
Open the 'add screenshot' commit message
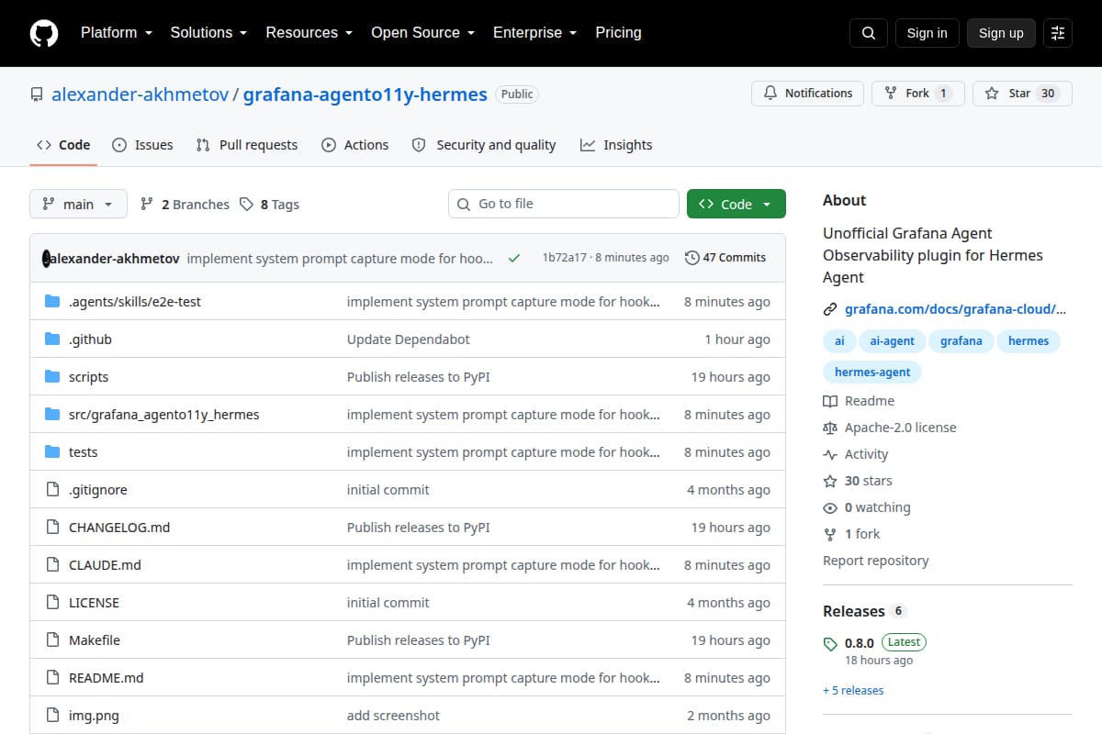(393, 716)
